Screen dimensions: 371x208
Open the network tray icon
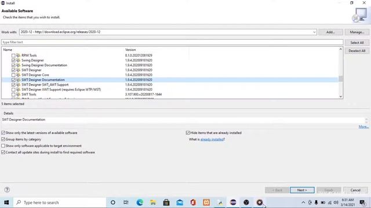tap(329, 202)
